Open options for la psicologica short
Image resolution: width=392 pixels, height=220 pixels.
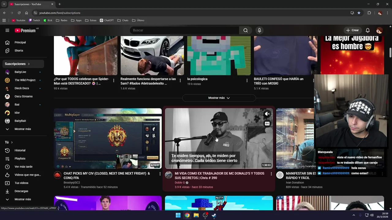pyautogui.click(x=247, y=81)
